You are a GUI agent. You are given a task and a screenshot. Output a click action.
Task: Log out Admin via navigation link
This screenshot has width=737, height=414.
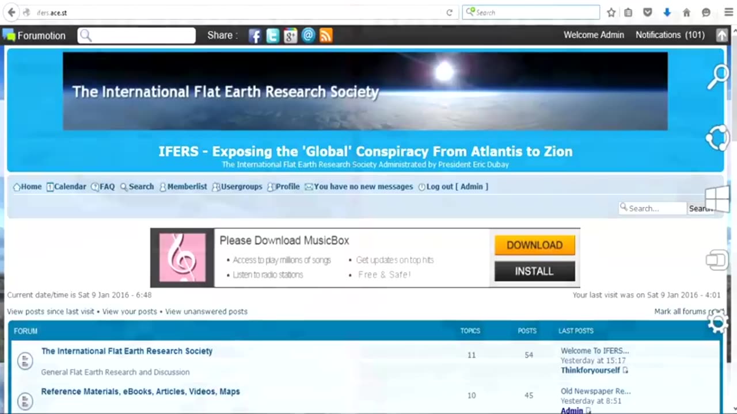click(453, 187)
